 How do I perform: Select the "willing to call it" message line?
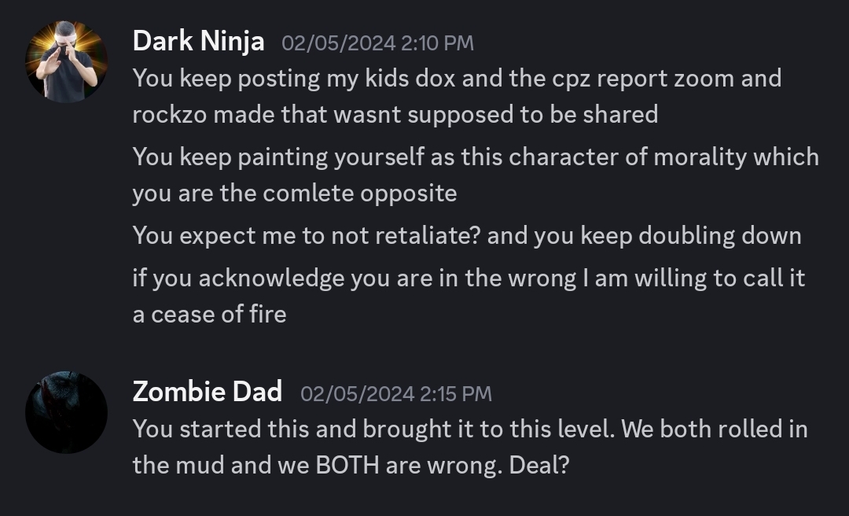coord(469,278)
